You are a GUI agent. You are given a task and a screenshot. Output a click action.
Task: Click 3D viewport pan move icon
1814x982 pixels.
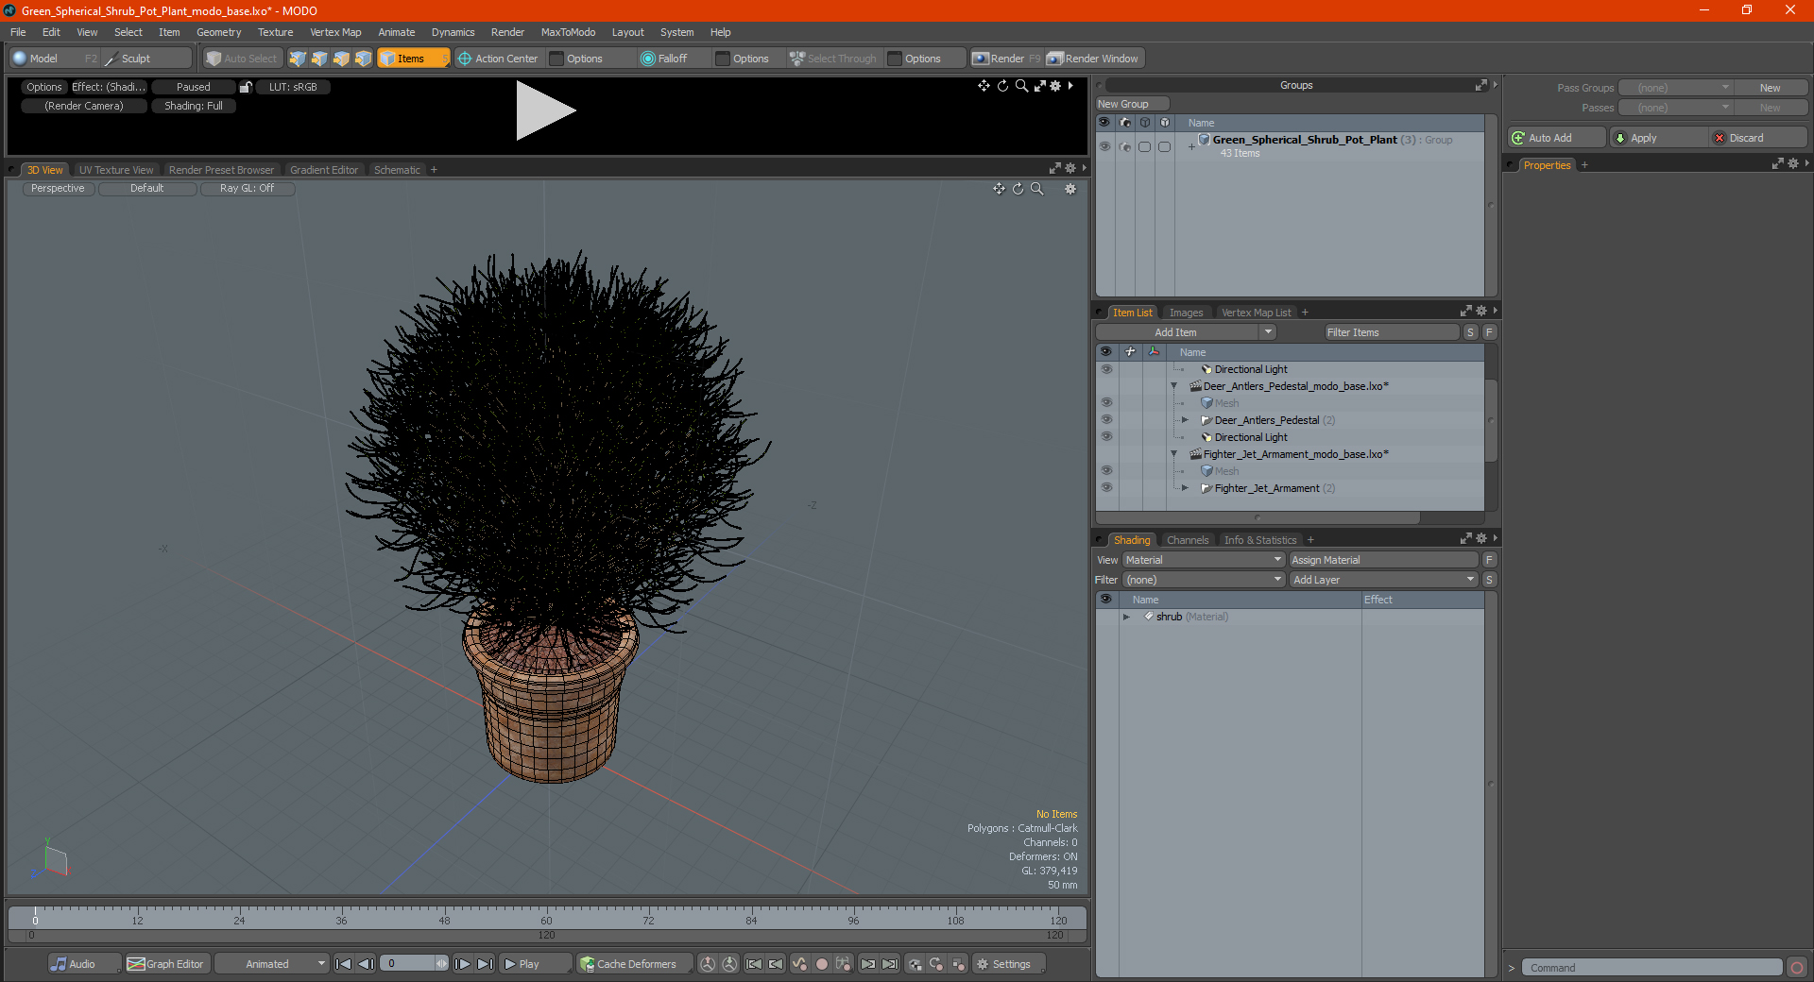click(x=999, y=189)
